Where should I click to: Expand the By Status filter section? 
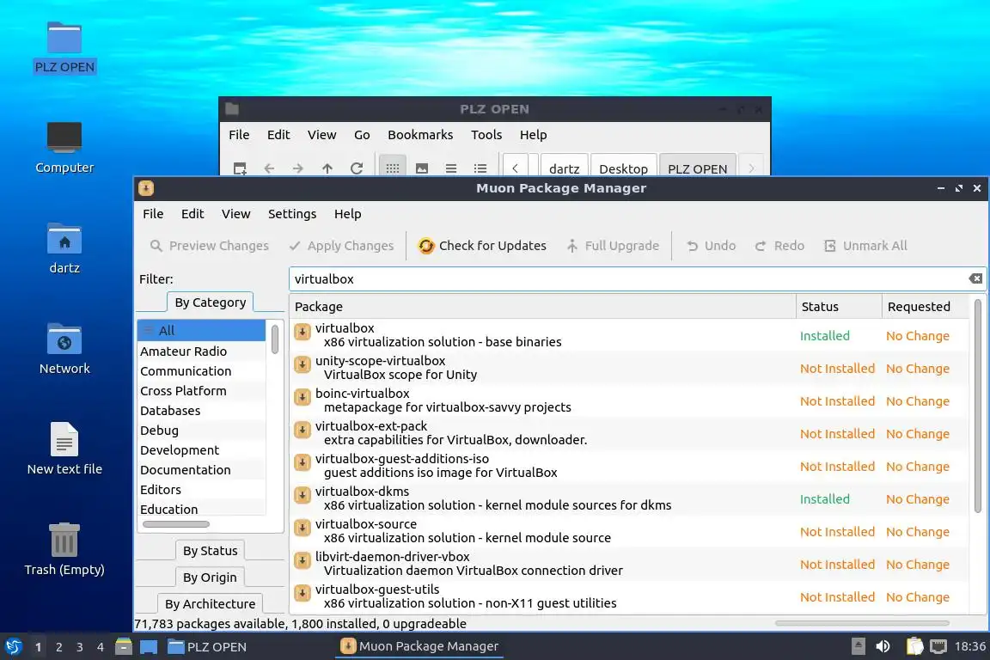point(211,551)
